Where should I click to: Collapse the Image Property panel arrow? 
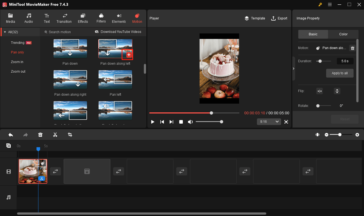(x=293, y=69)
